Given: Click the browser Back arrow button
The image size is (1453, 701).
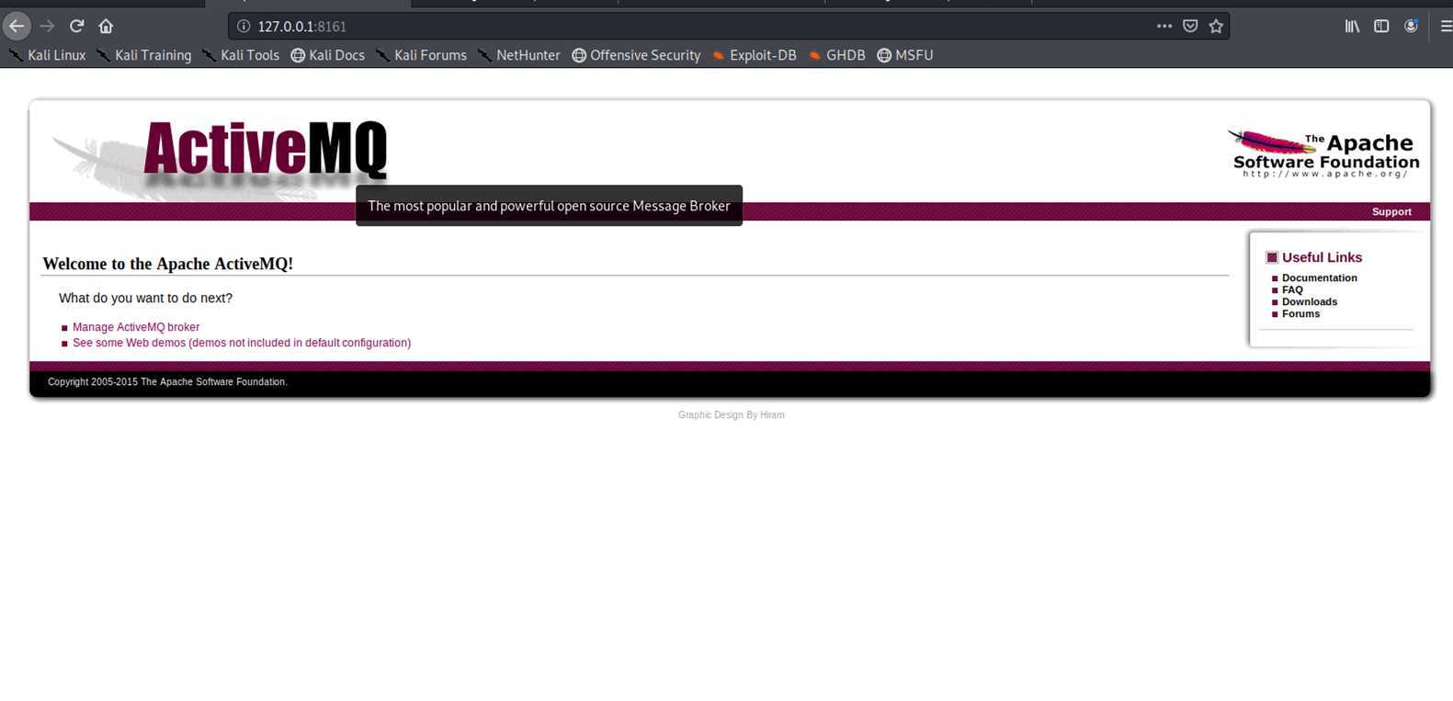Looking at the screenshot, I should pos(17,26).
